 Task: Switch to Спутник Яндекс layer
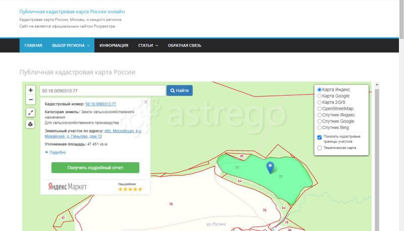(319, 115)
